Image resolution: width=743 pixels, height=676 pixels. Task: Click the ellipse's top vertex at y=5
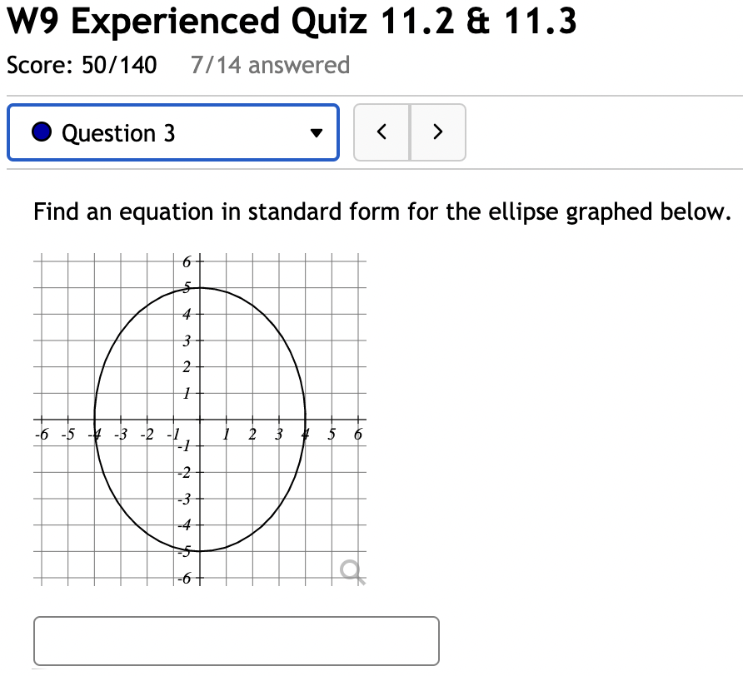click(x=199, y=287)
